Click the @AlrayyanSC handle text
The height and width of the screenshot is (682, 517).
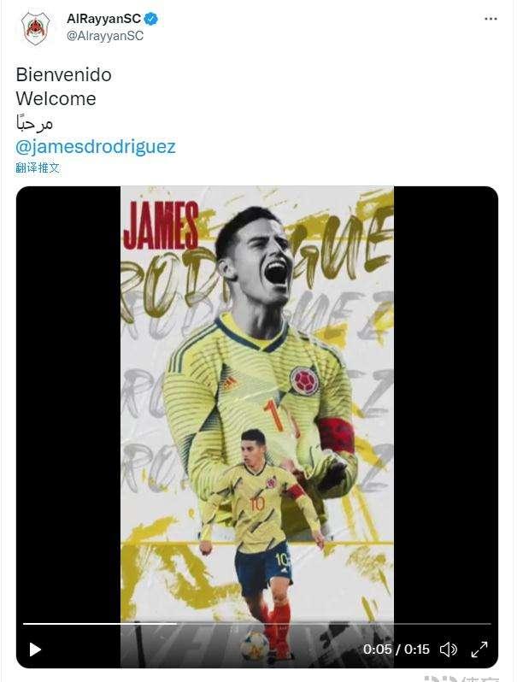[x=105, y=36]
